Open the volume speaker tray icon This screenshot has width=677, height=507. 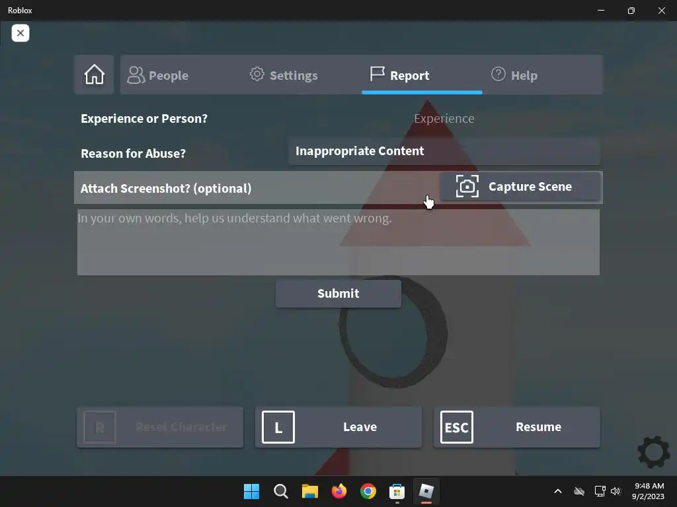tap(616, 491)
